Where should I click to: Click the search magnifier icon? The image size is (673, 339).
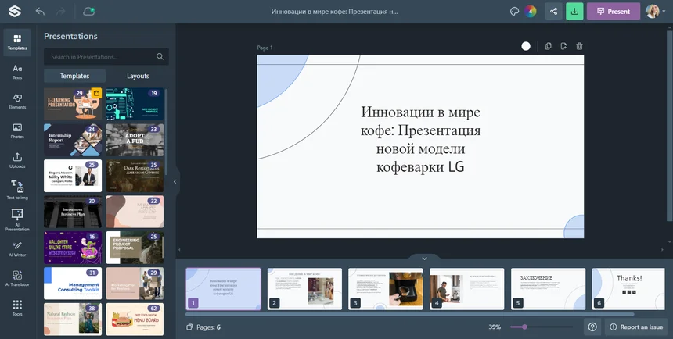[160, 56]
